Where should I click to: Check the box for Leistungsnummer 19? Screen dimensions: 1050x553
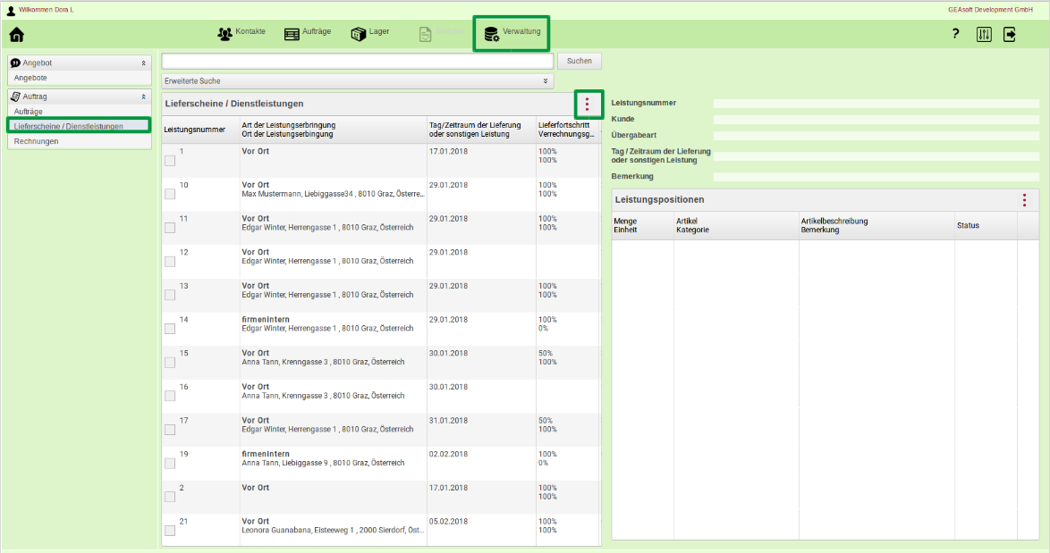click(x=170, y=463)
